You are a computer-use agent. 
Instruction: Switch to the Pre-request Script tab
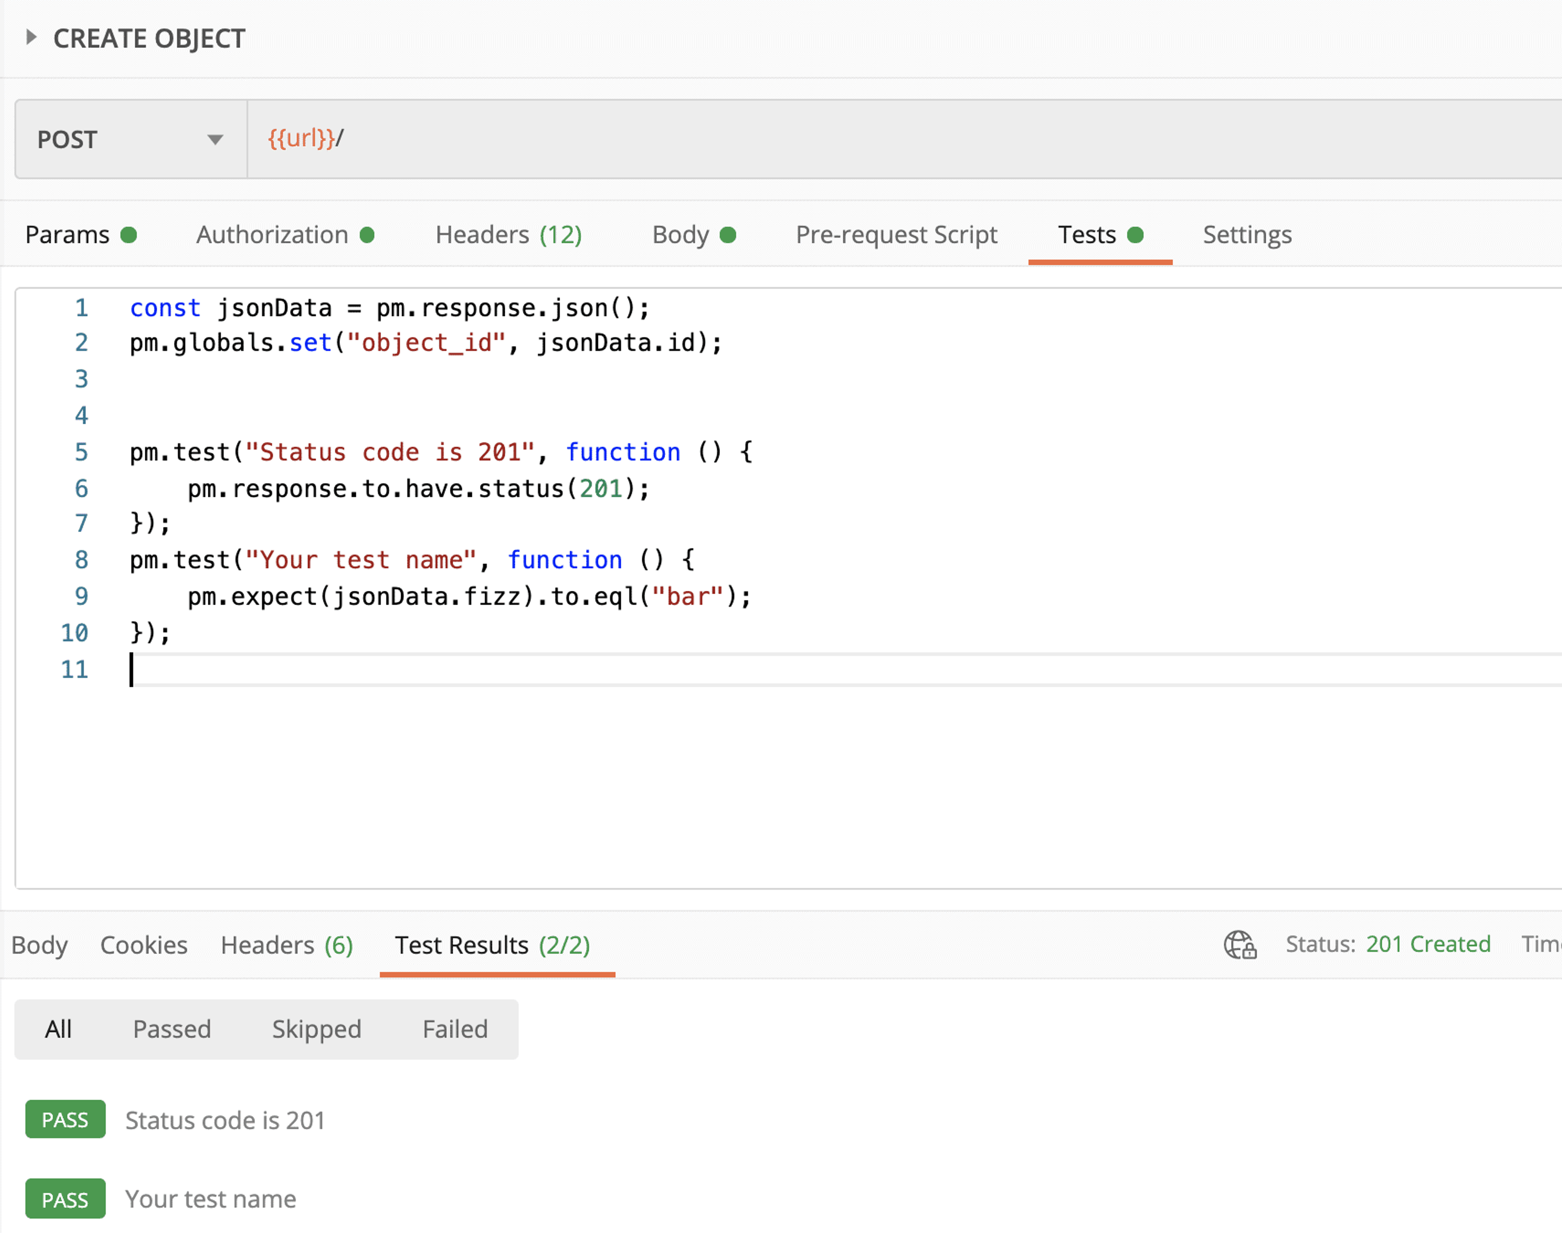click(896, 235)
